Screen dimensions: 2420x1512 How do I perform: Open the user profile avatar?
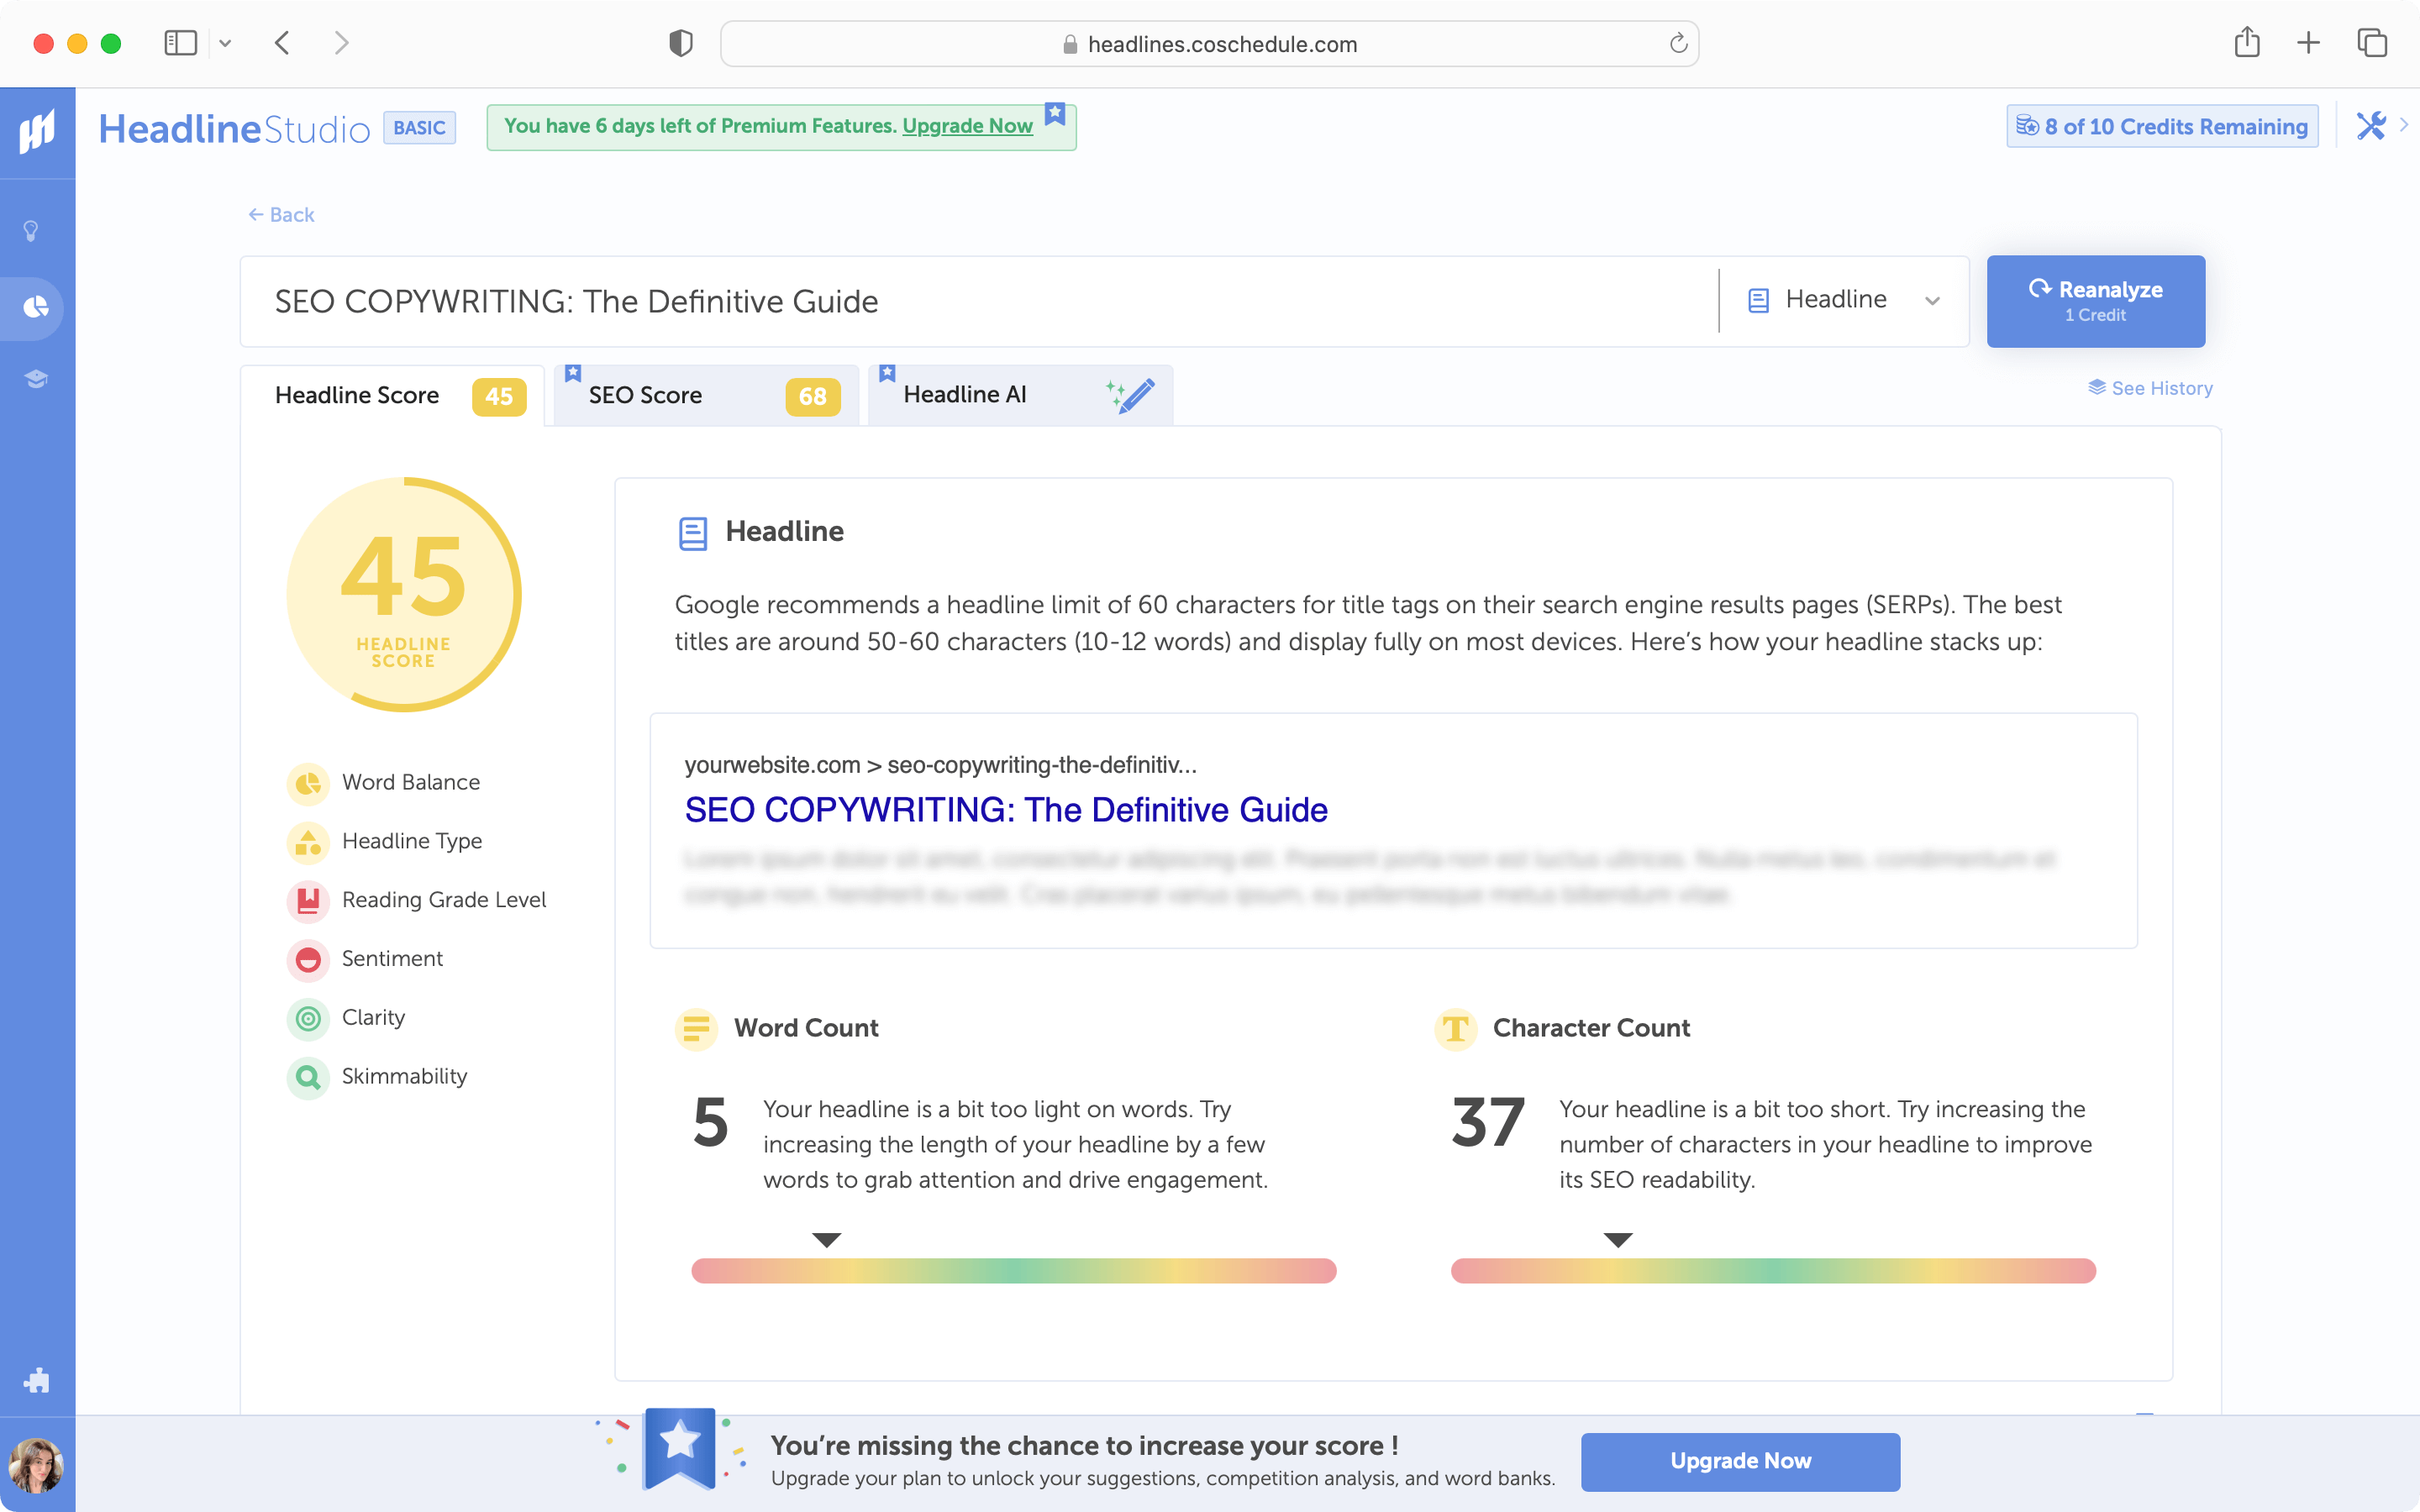[36, 1466]
